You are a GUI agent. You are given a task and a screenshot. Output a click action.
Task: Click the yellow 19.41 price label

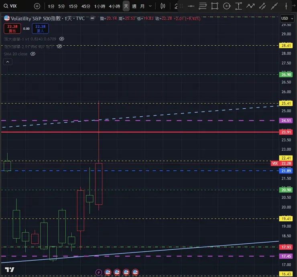click(286, 219)
